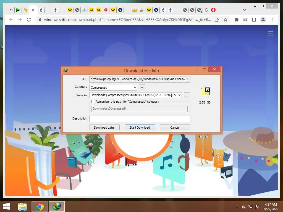Open Internet Download Manager taskbar icon
Viewport: 283px width, 212px height.
pos(57,206)
